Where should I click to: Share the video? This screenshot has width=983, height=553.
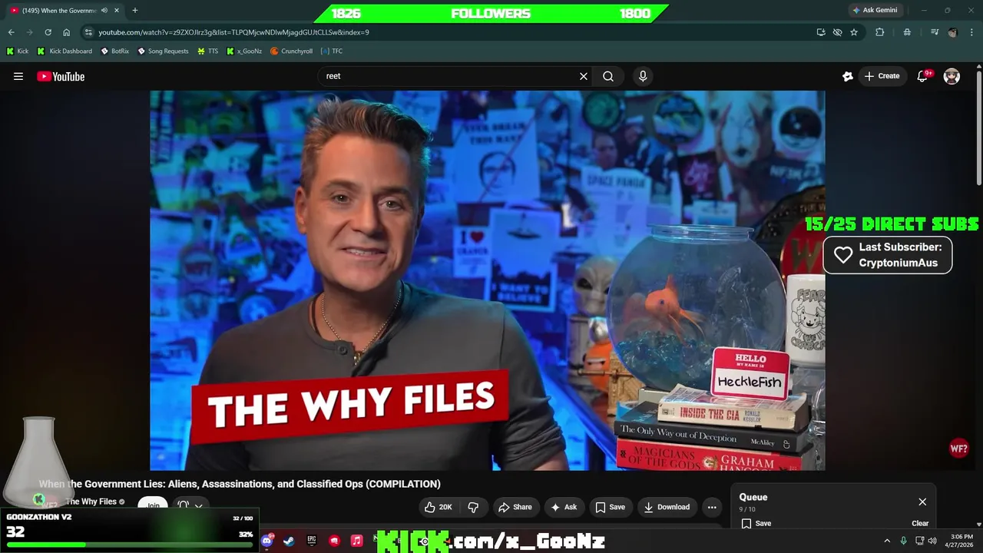515,507
